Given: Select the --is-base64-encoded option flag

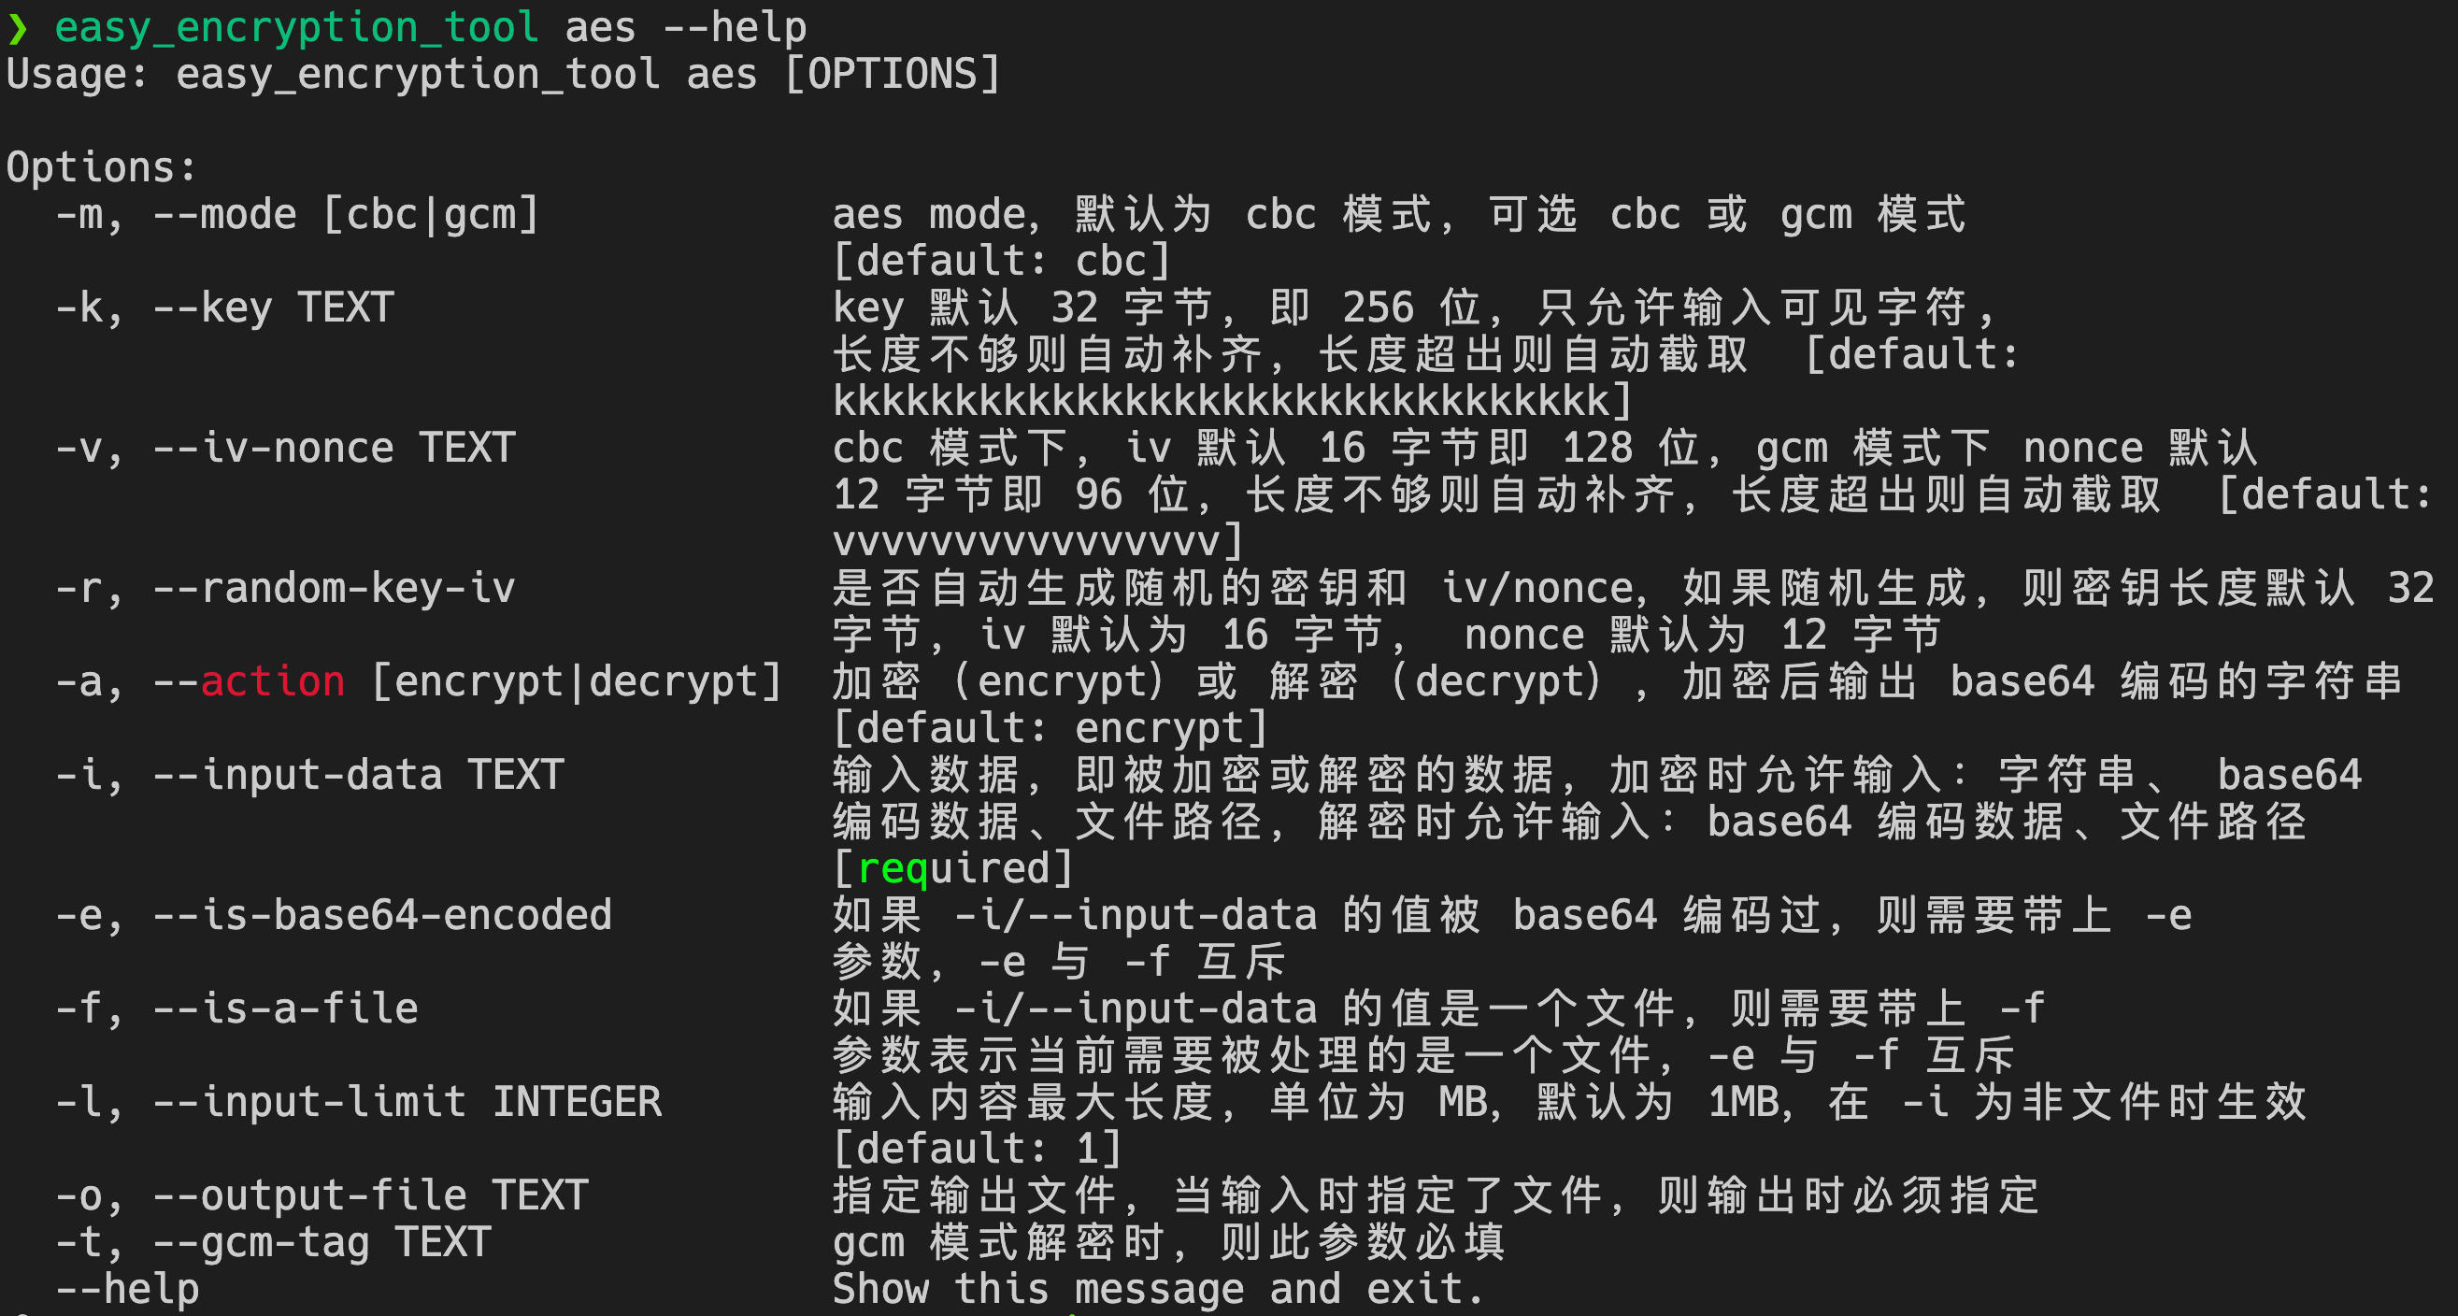Looking at the screenshot, I should [381, 915].
